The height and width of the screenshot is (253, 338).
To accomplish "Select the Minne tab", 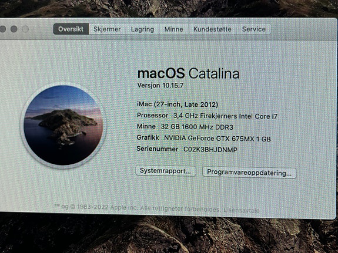I will click(174, 29).
